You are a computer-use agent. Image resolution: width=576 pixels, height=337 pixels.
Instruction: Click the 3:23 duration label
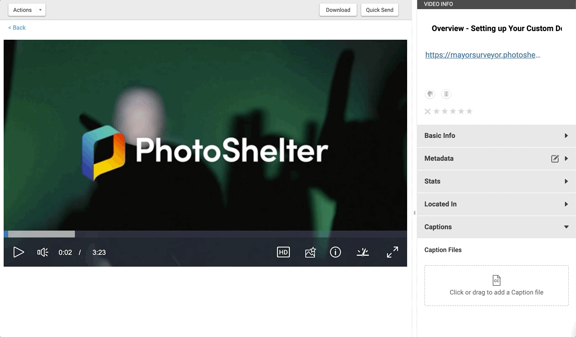(99, 253)
